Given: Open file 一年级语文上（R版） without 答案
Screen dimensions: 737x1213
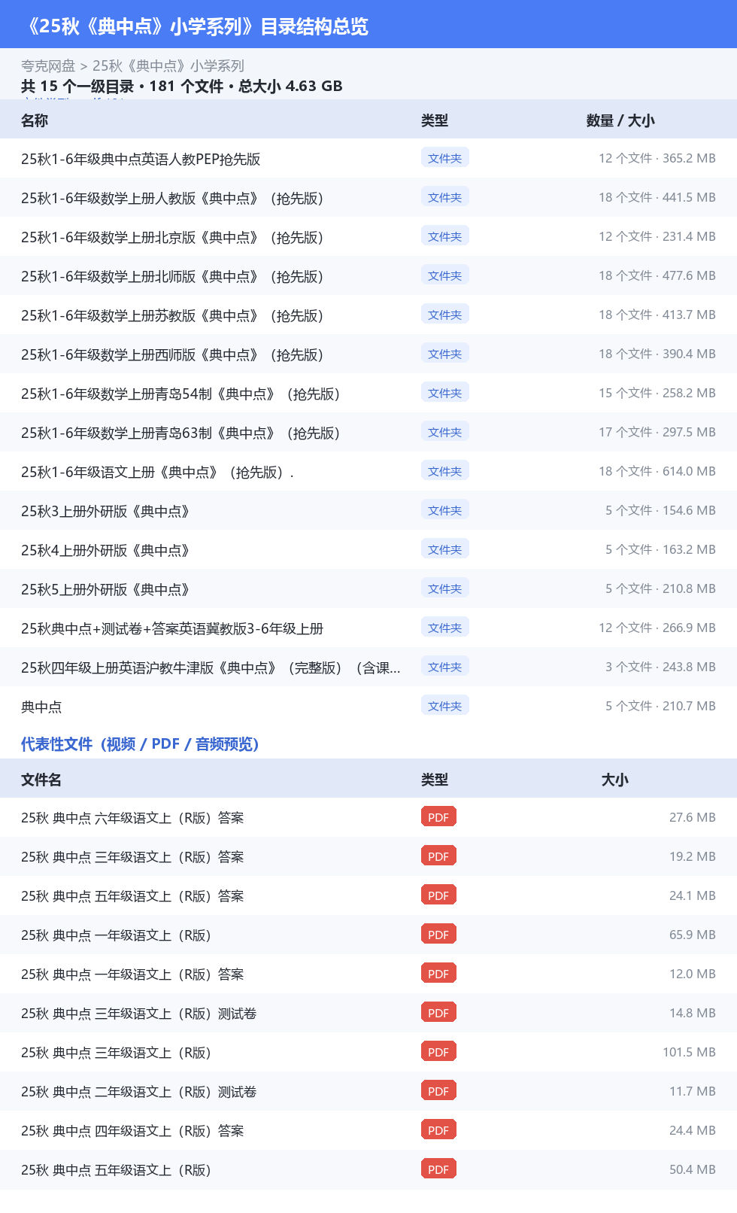Looking at the screenshot, I should tap(116, 935).
